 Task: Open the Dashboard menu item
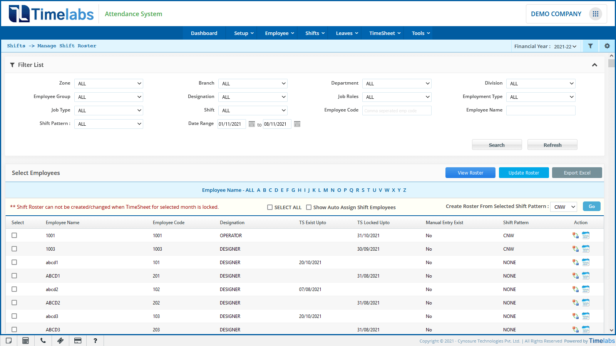[x=204, y=33]
